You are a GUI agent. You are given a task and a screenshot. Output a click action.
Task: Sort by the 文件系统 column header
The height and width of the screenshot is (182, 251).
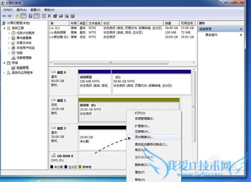click(94, 23)
